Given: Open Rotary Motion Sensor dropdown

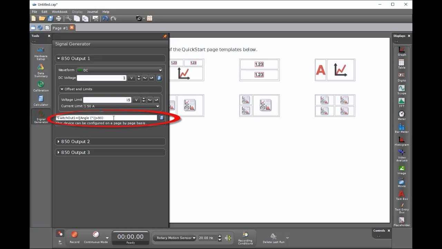Looking at the screenshot, I should (175, 238).
